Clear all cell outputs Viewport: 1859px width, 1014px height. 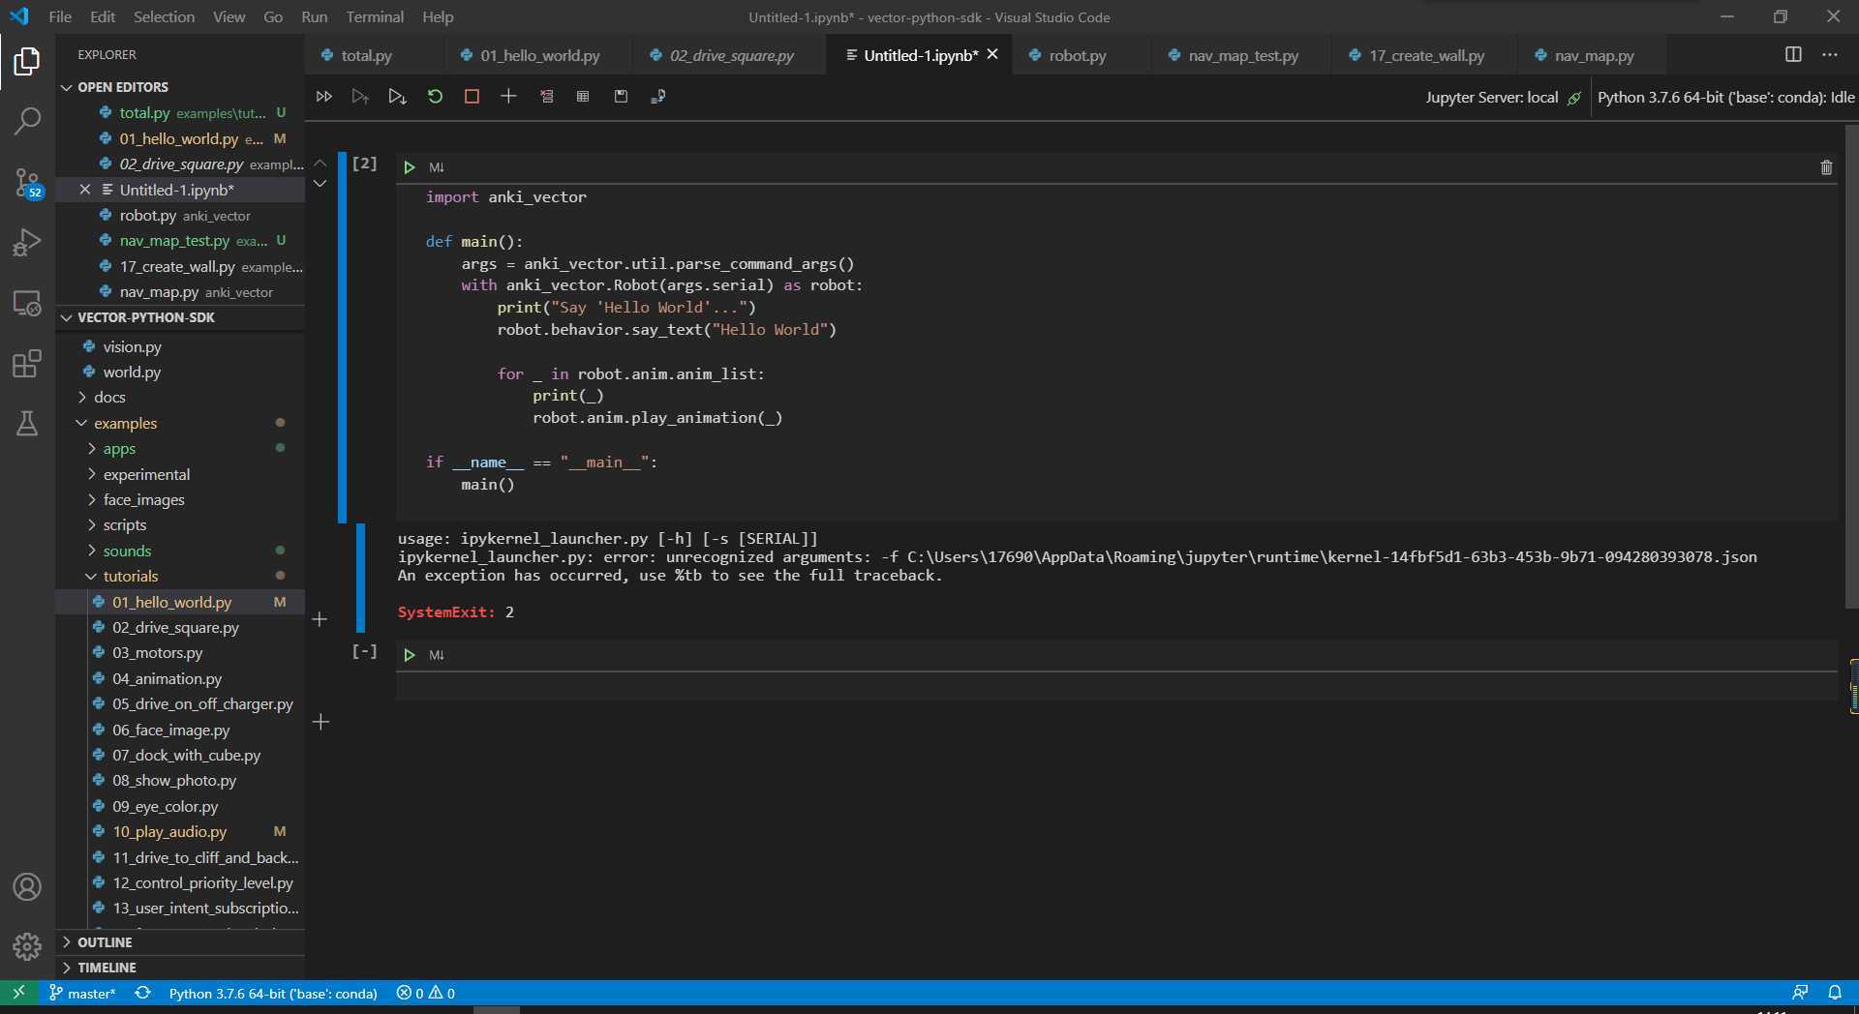[547, 97]
